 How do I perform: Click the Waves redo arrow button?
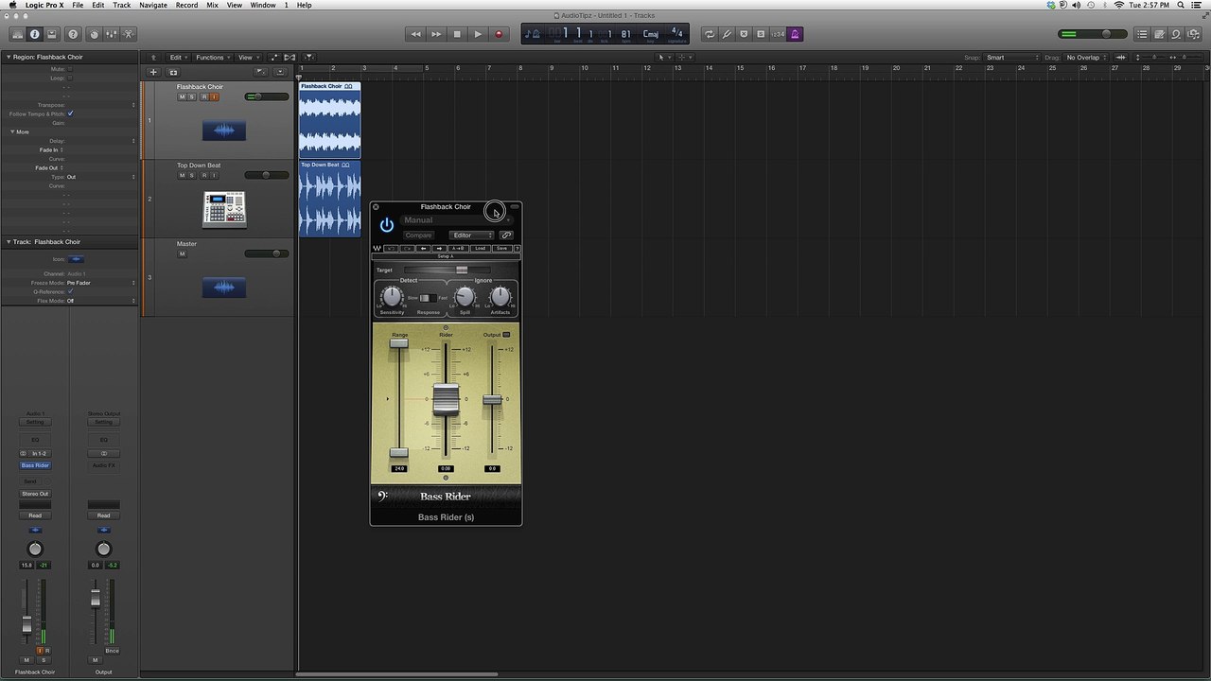pyautogui.click(x=408, y=249)
